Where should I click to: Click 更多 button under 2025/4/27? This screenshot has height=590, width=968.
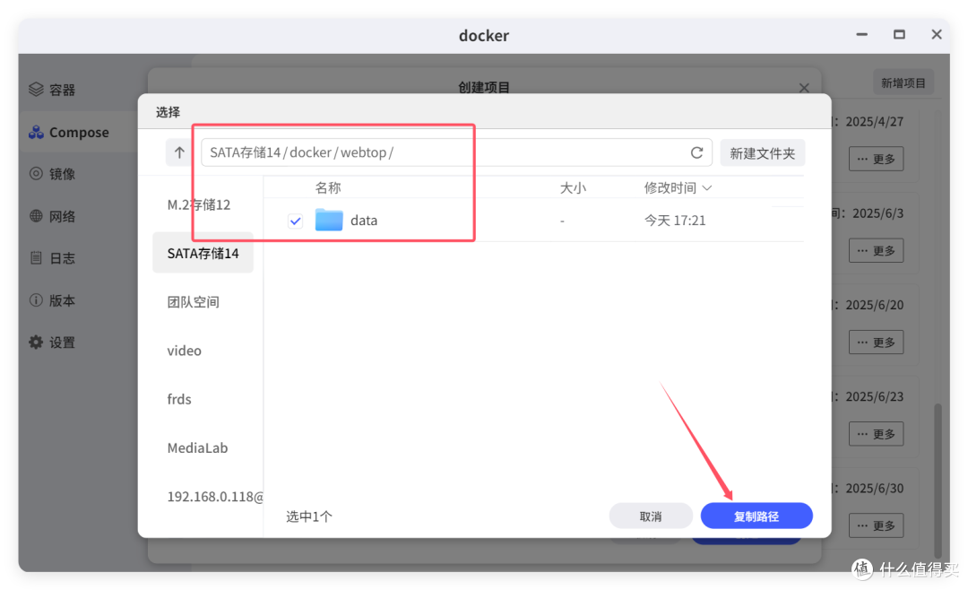point(876,159)
